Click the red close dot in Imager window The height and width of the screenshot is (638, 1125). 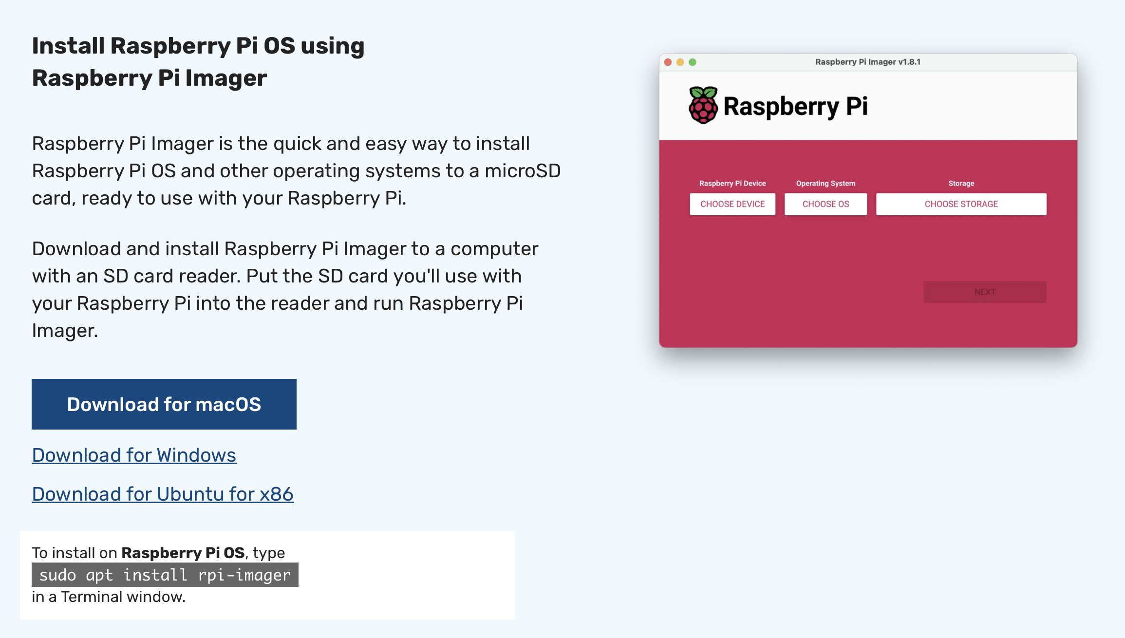click(668, 62)
